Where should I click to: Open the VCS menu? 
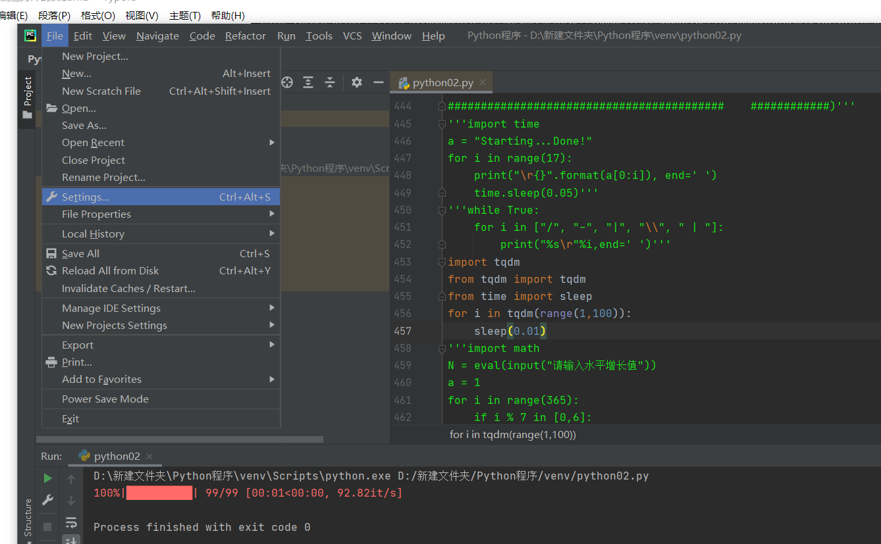[352, 36]
